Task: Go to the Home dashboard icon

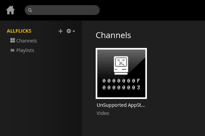Action: point(10,10)
